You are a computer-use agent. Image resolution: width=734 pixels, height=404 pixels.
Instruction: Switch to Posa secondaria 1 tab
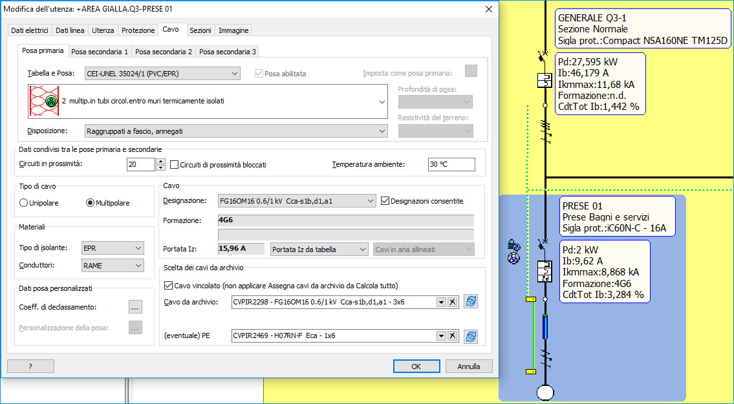pyautogui.click(x=100, y=52)
